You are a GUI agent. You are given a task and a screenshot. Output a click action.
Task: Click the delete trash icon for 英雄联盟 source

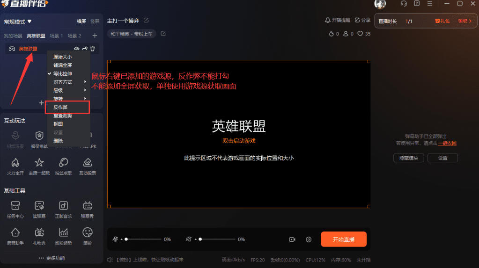(x=93, y=49)
